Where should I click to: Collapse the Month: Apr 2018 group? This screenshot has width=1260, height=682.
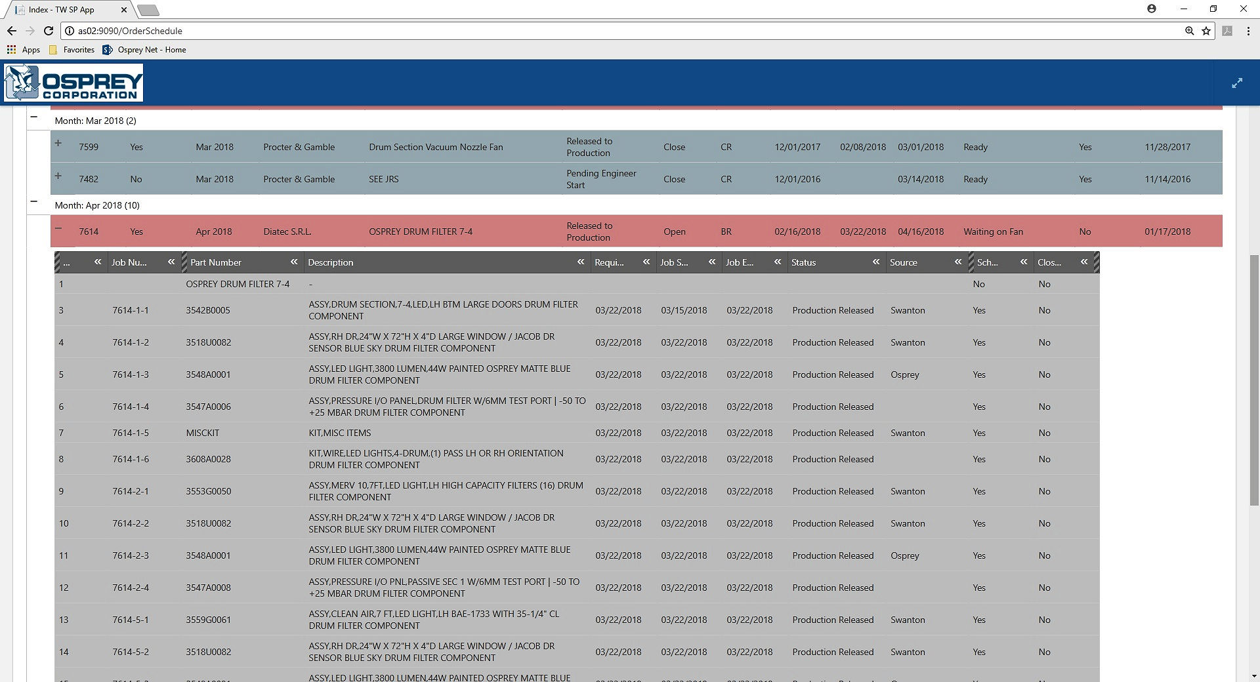coord(34,201)
